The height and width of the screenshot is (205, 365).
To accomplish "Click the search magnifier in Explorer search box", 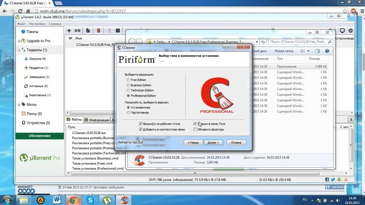I will tap(330, 42).
